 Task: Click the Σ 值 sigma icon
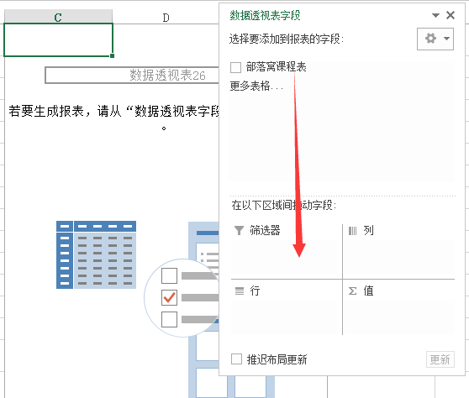[x=353, y=291]
